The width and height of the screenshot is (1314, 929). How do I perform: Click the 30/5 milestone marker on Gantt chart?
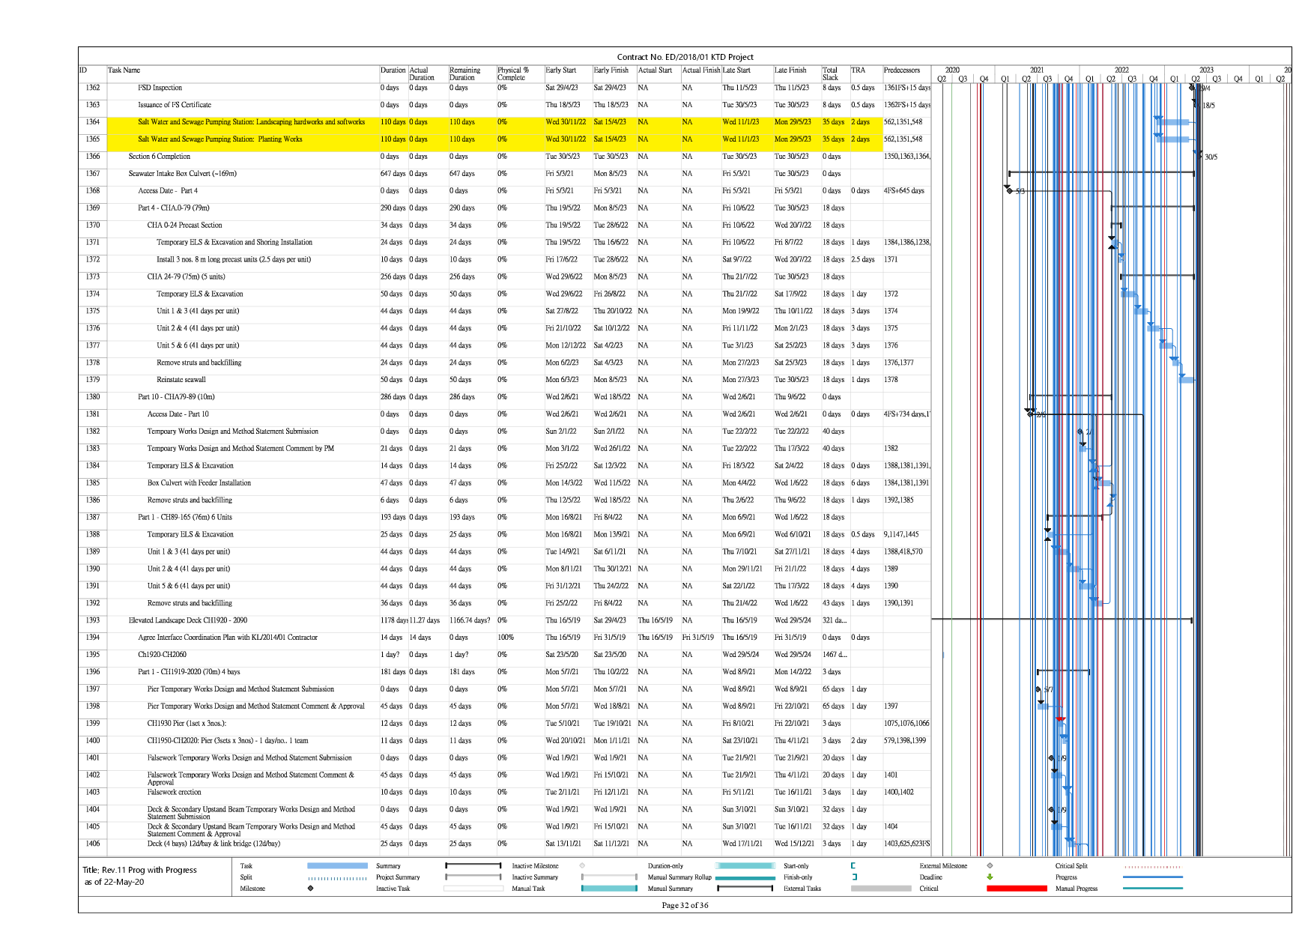pos(1198,154)
